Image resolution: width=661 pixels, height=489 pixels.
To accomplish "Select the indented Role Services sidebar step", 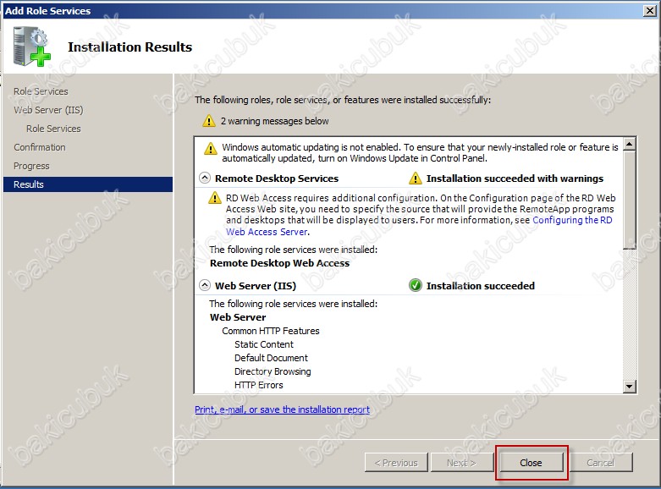I will click(x=53, y=129).
